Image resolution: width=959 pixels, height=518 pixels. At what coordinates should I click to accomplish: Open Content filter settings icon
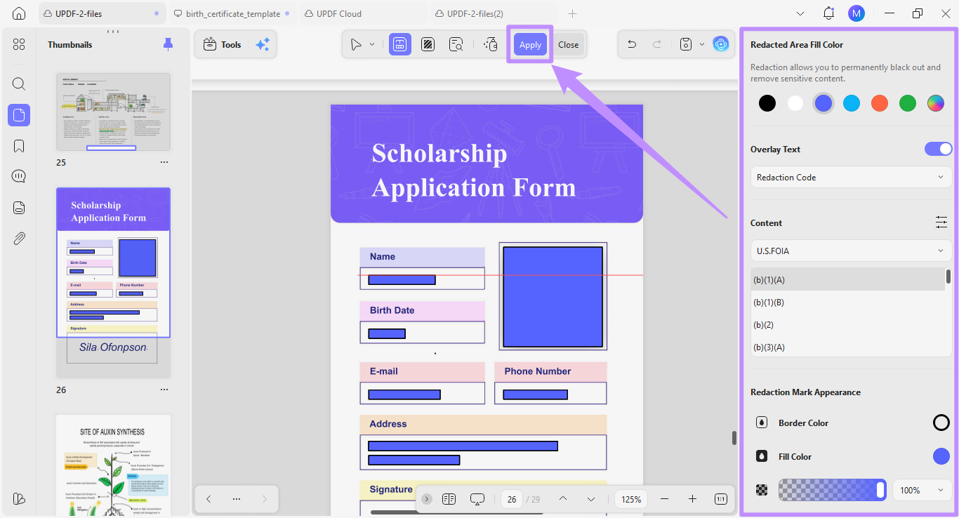[x=941, y=223]
